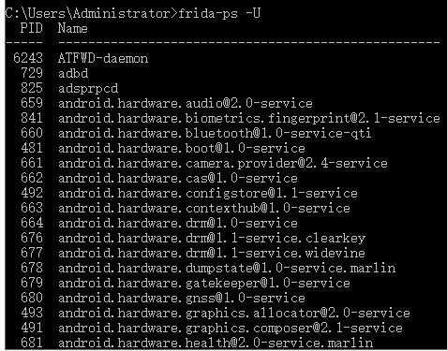Select the adbd process name
The image size is (447, 351).
73,73
